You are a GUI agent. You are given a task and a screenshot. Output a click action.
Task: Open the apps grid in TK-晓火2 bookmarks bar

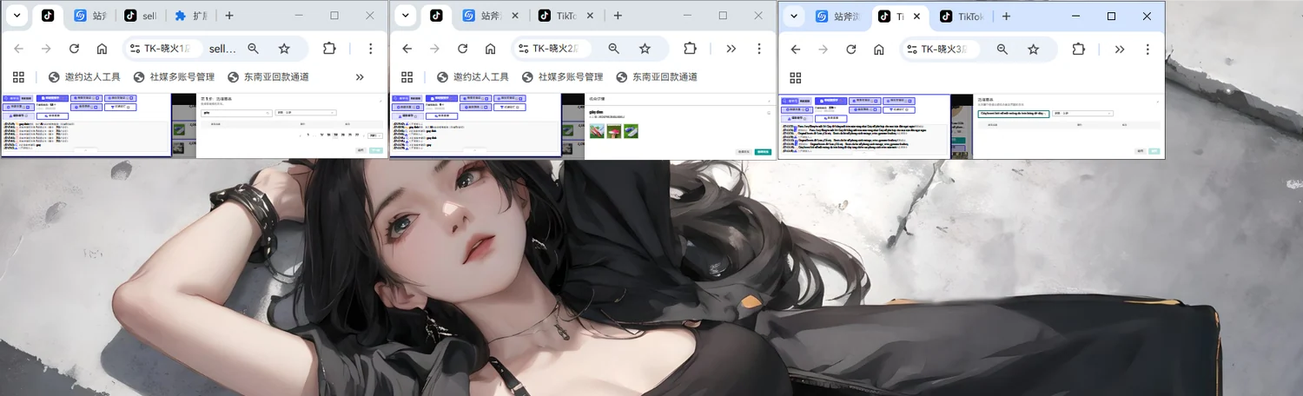point(407,76)
